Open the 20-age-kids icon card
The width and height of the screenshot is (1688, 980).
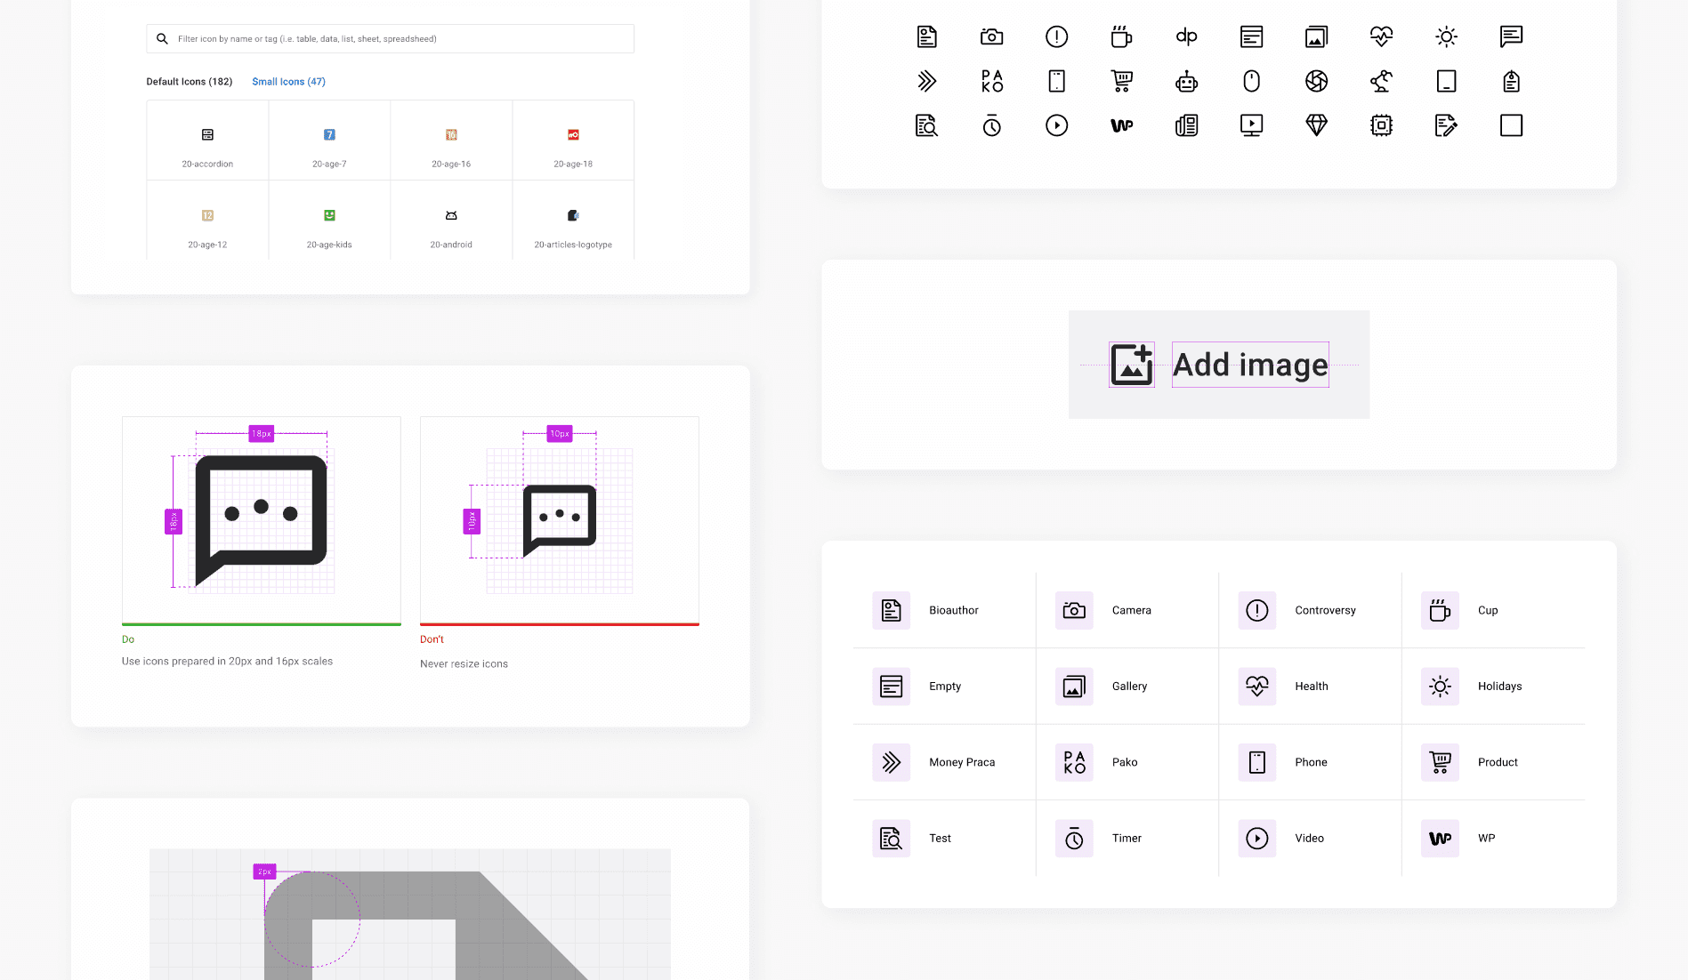pos(329,221)
